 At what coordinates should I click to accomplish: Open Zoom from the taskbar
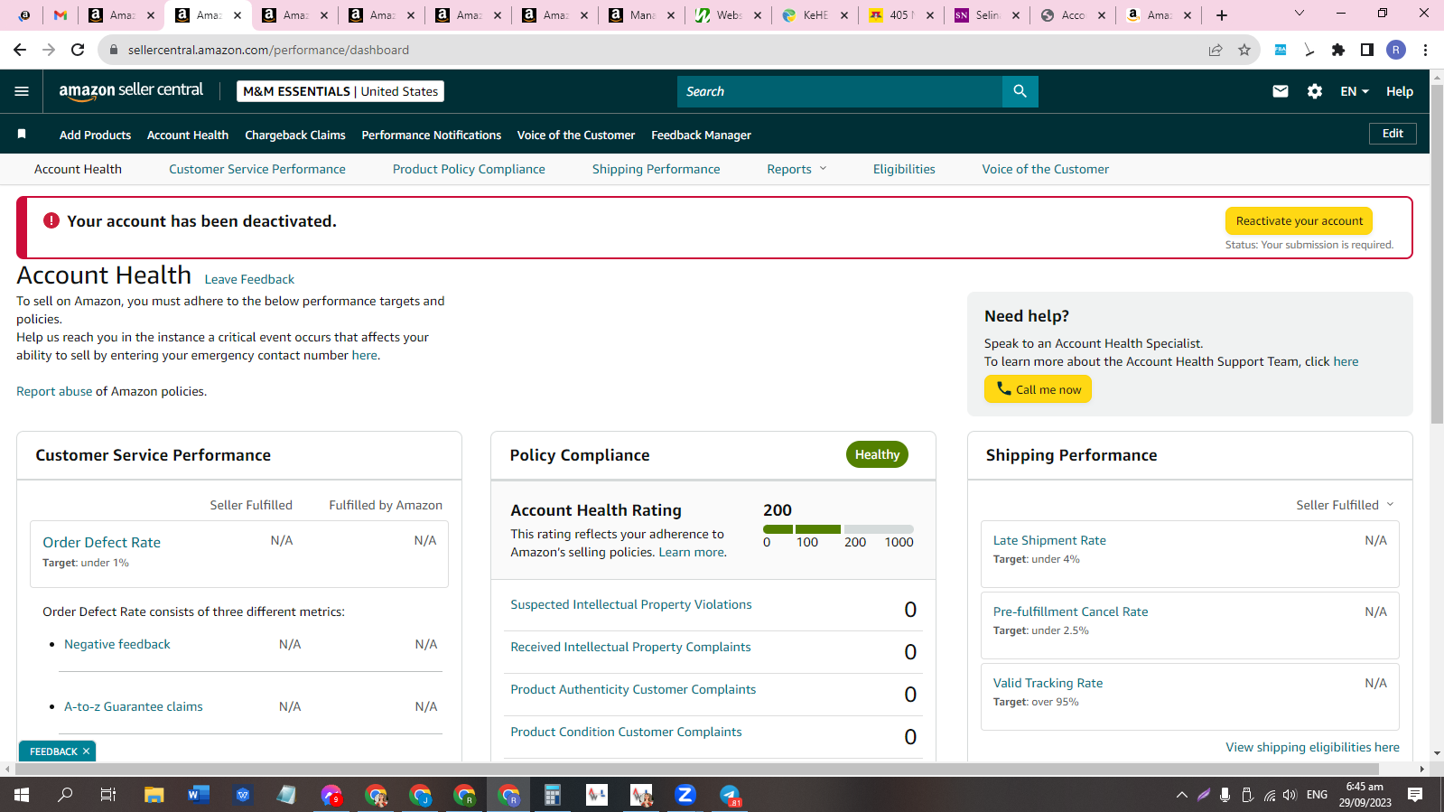pyautogui.click(x=685, y=795)
